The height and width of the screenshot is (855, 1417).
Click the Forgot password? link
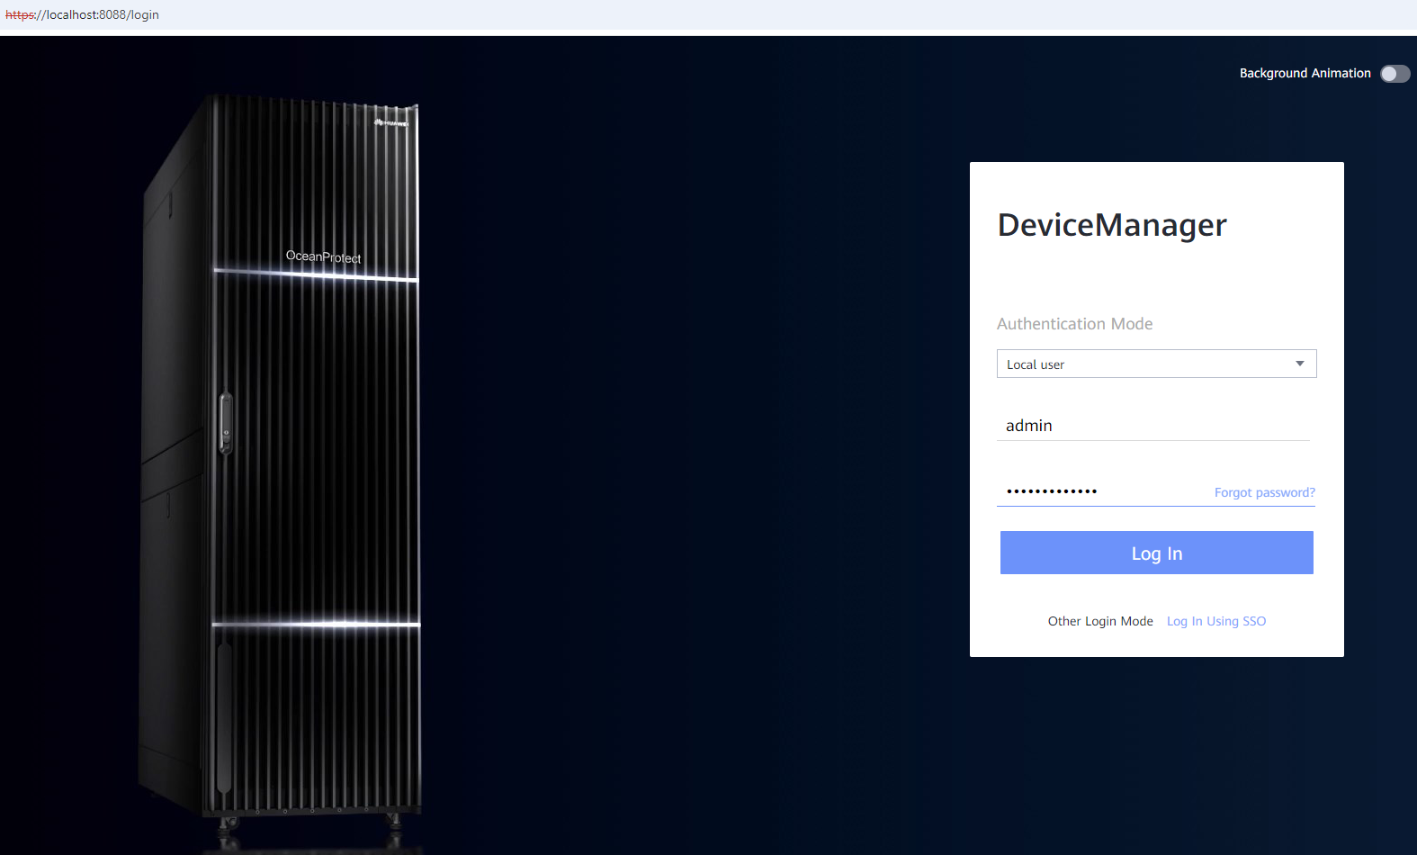[x=1264, y=492]
